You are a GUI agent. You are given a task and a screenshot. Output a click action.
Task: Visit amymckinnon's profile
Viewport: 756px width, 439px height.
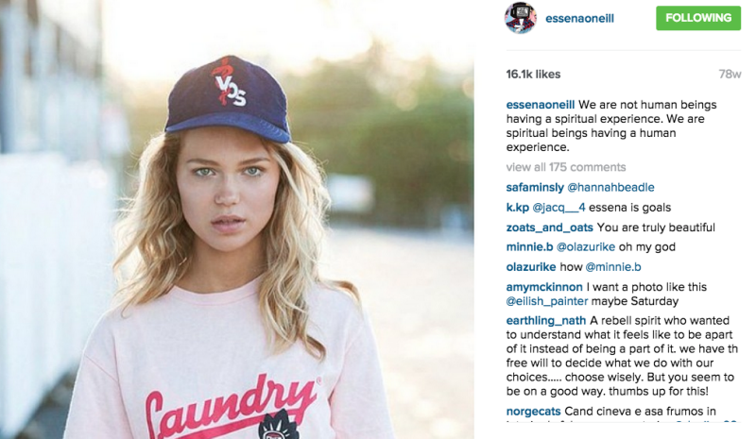pos(544,287)
